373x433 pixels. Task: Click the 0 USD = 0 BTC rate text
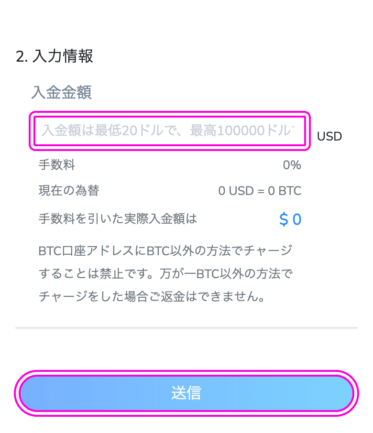click(x=260, y=191)
